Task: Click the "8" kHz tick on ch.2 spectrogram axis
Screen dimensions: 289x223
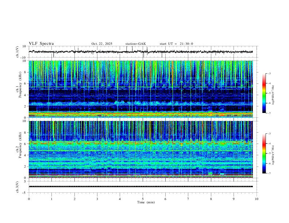Action: point(25,133)
